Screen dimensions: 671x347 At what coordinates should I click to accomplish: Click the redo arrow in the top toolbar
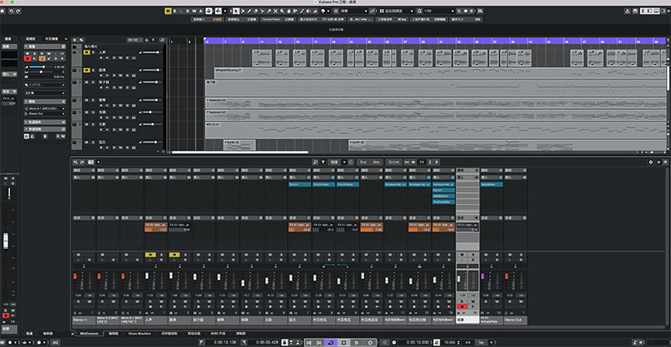(x=18, y=11)
